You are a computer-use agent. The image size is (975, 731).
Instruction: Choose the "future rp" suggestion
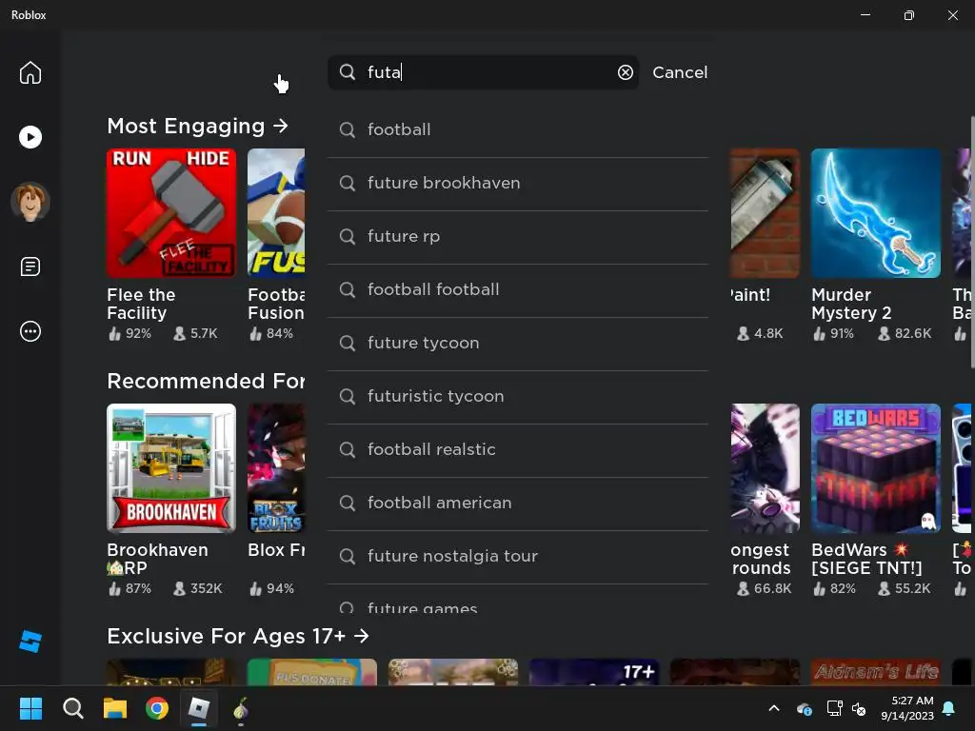point(517,237)
